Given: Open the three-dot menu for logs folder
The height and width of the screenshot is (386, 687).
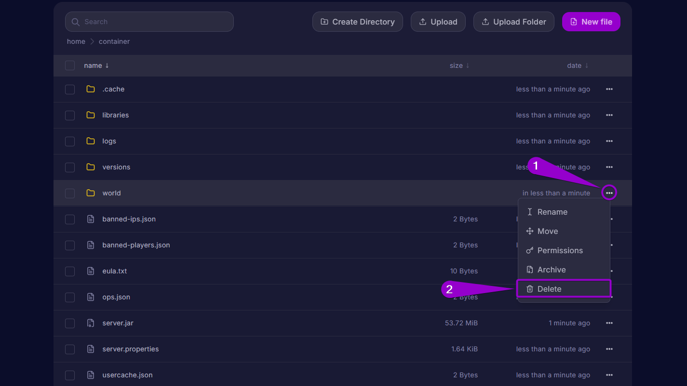Looking at the screenshot, I should tap(609, 141).
